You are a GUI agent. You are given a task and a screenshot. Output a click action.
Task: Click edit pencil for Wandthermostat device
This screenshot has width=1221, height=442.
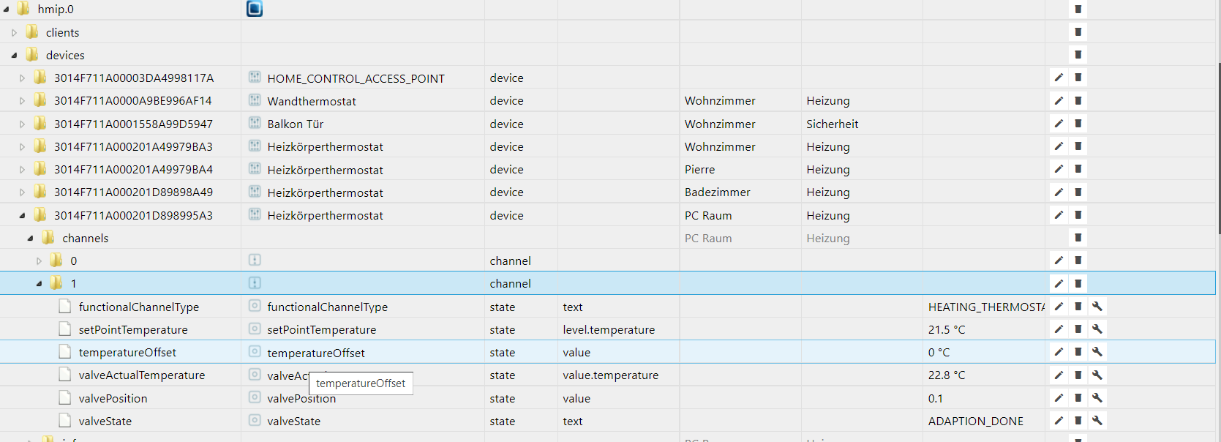[1059, 100]
